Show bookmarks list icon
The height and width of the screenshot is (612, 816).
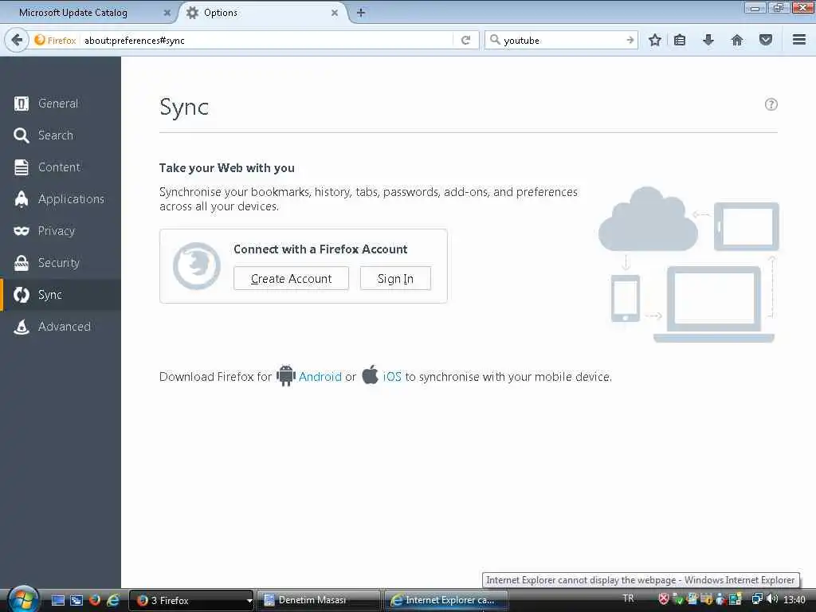[x=680, y=40]
